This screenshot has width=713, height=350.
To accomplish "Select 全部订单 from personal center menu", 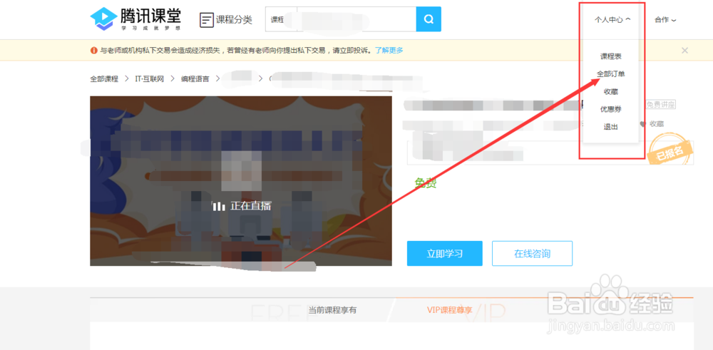I will [611, 73].
